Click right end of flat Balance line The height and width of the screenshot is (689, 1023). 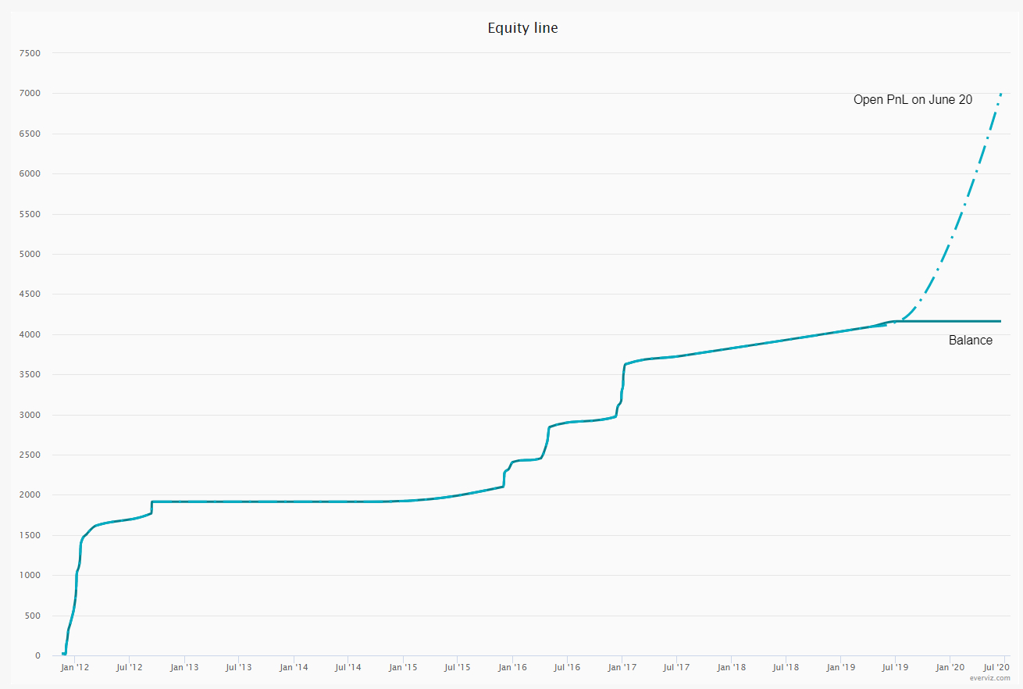tap(999, 321)
